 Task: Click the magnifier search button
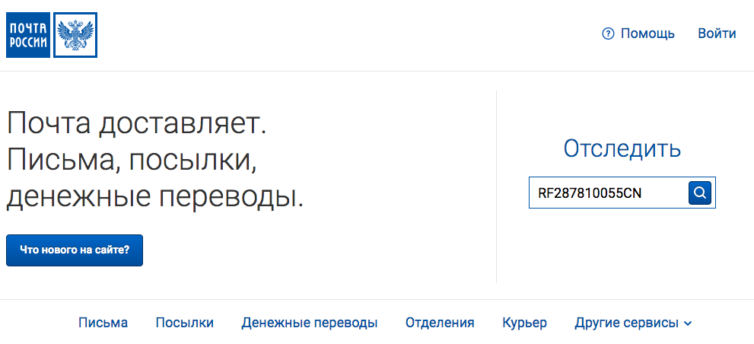click(x=700, y=193)
